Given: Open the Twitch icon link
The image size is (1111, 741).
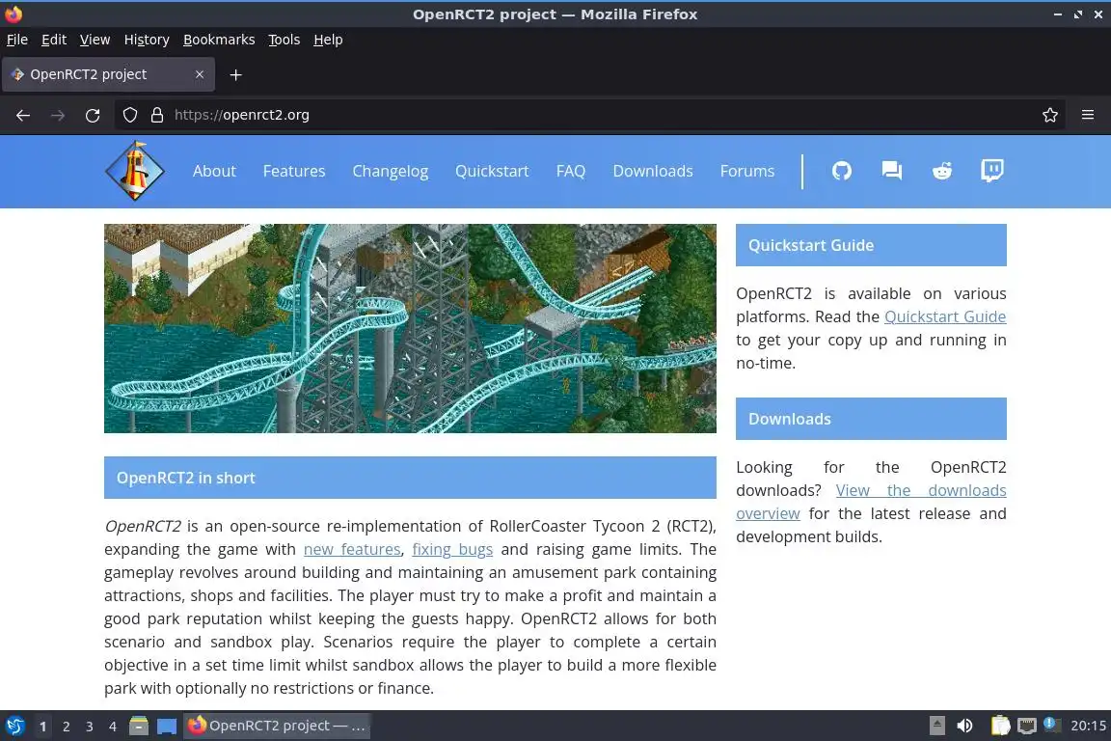Looking at the screenshot, I should tap(992, 171).
